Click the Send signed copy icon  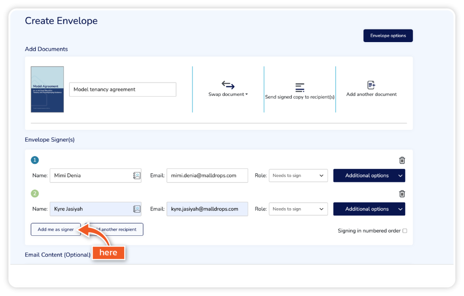pyautogui.click(x=300, y=87)
